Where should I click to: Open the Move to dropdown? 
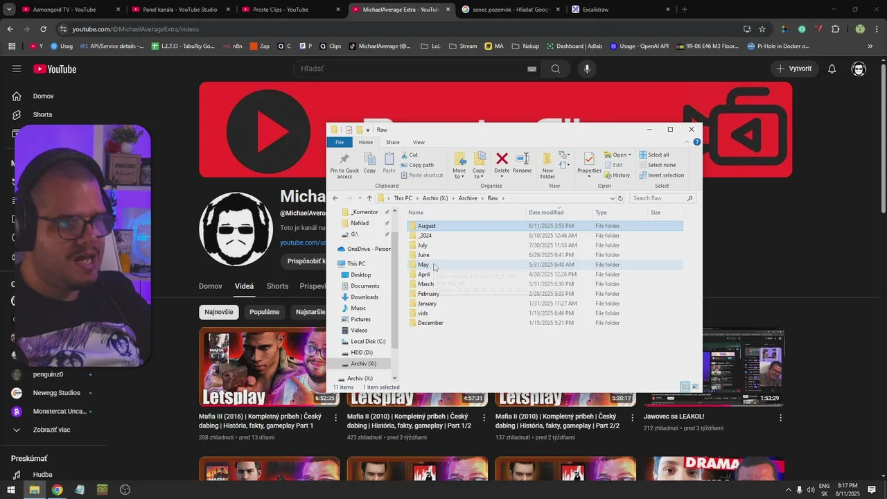coord(459,166)
